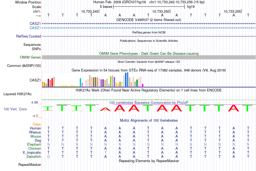Image resolution: width=256 pixels, height=171 pixels.
Task: Click the Zebrafish alignment row label
Action: tap(34, 157)
